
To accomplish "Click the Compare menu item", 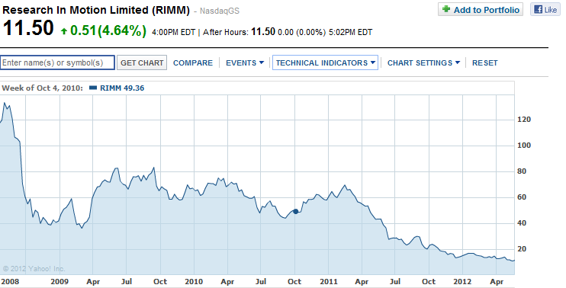I will click(193, 62).
